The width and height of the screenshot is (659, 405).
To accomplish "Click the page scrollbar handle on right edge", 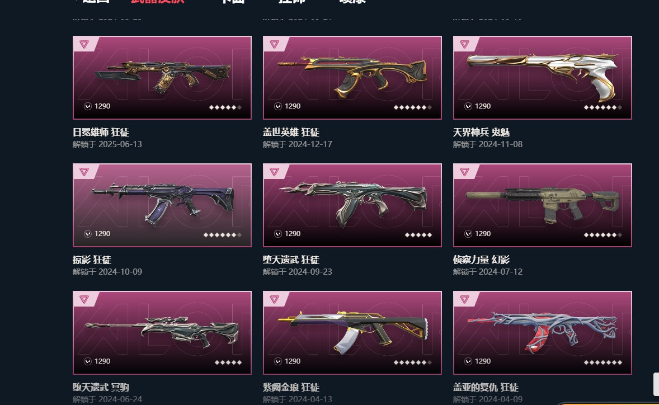I will click(656, 384).
